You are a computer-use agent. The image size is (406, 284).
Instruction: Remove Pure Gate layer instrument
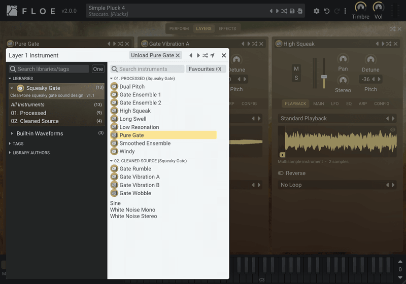(x=127, y=44)
